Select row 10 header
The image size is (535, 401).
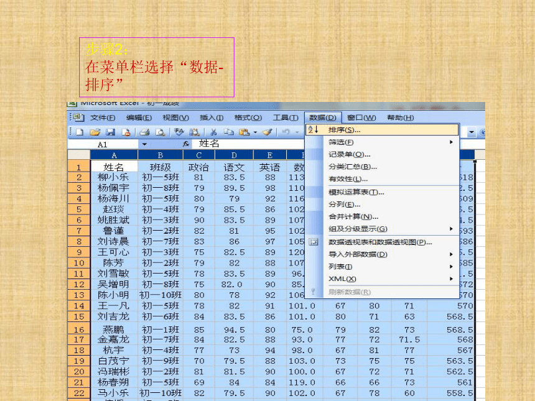pyautogui.click(x=79, y=263)
